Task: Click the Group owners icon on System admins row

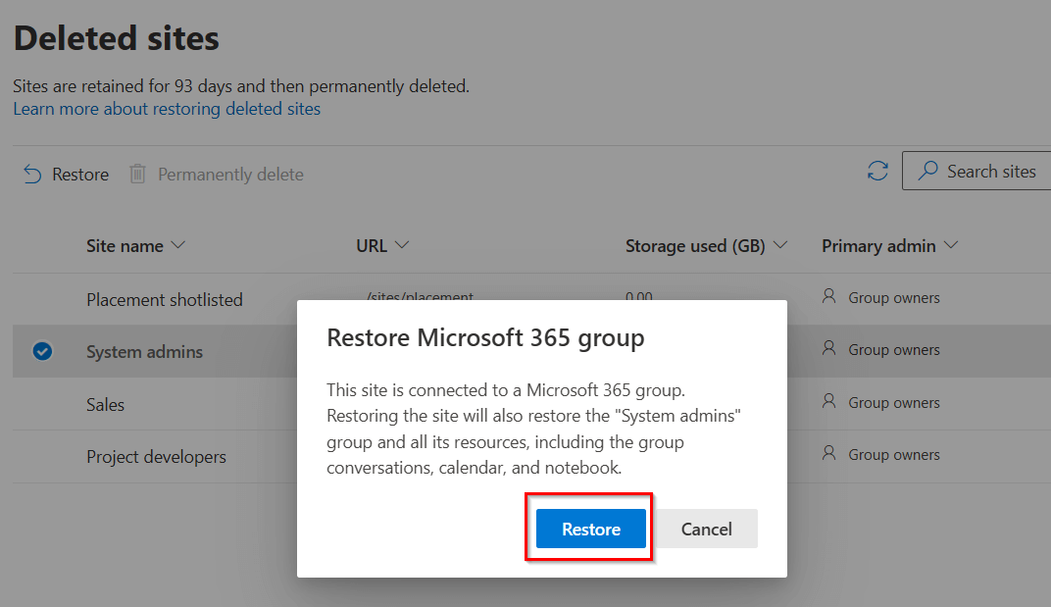Action: [828, 350]
